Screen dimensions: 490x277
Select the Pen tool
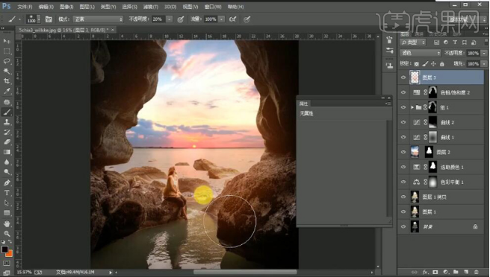point(7,183)
